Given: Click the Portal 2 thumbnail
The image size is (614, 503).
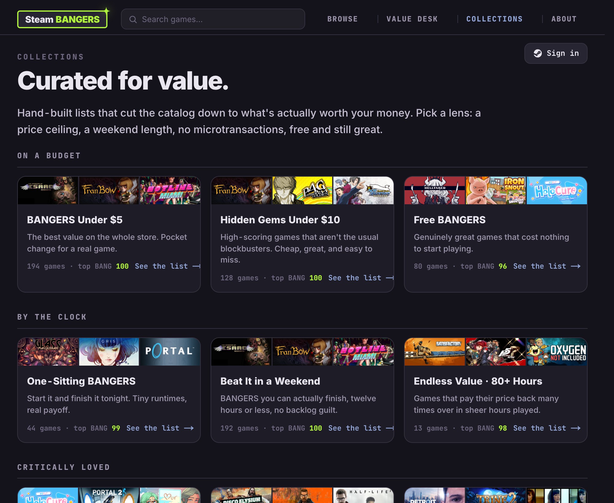Looking at the screenshot, I should pyautogui.click(x=109, y=495).
